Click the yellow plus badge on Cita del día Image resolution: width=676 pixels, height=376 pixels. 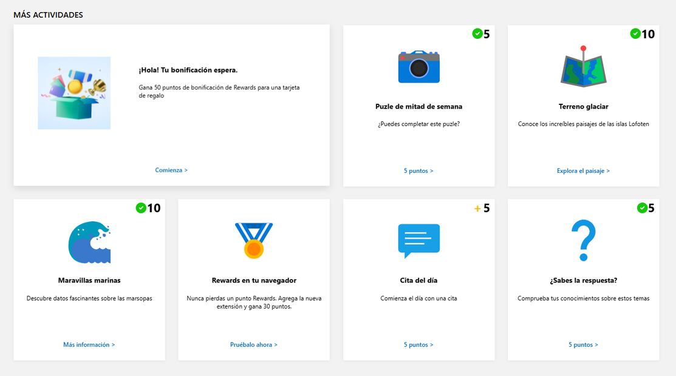[x=477, y=209]
